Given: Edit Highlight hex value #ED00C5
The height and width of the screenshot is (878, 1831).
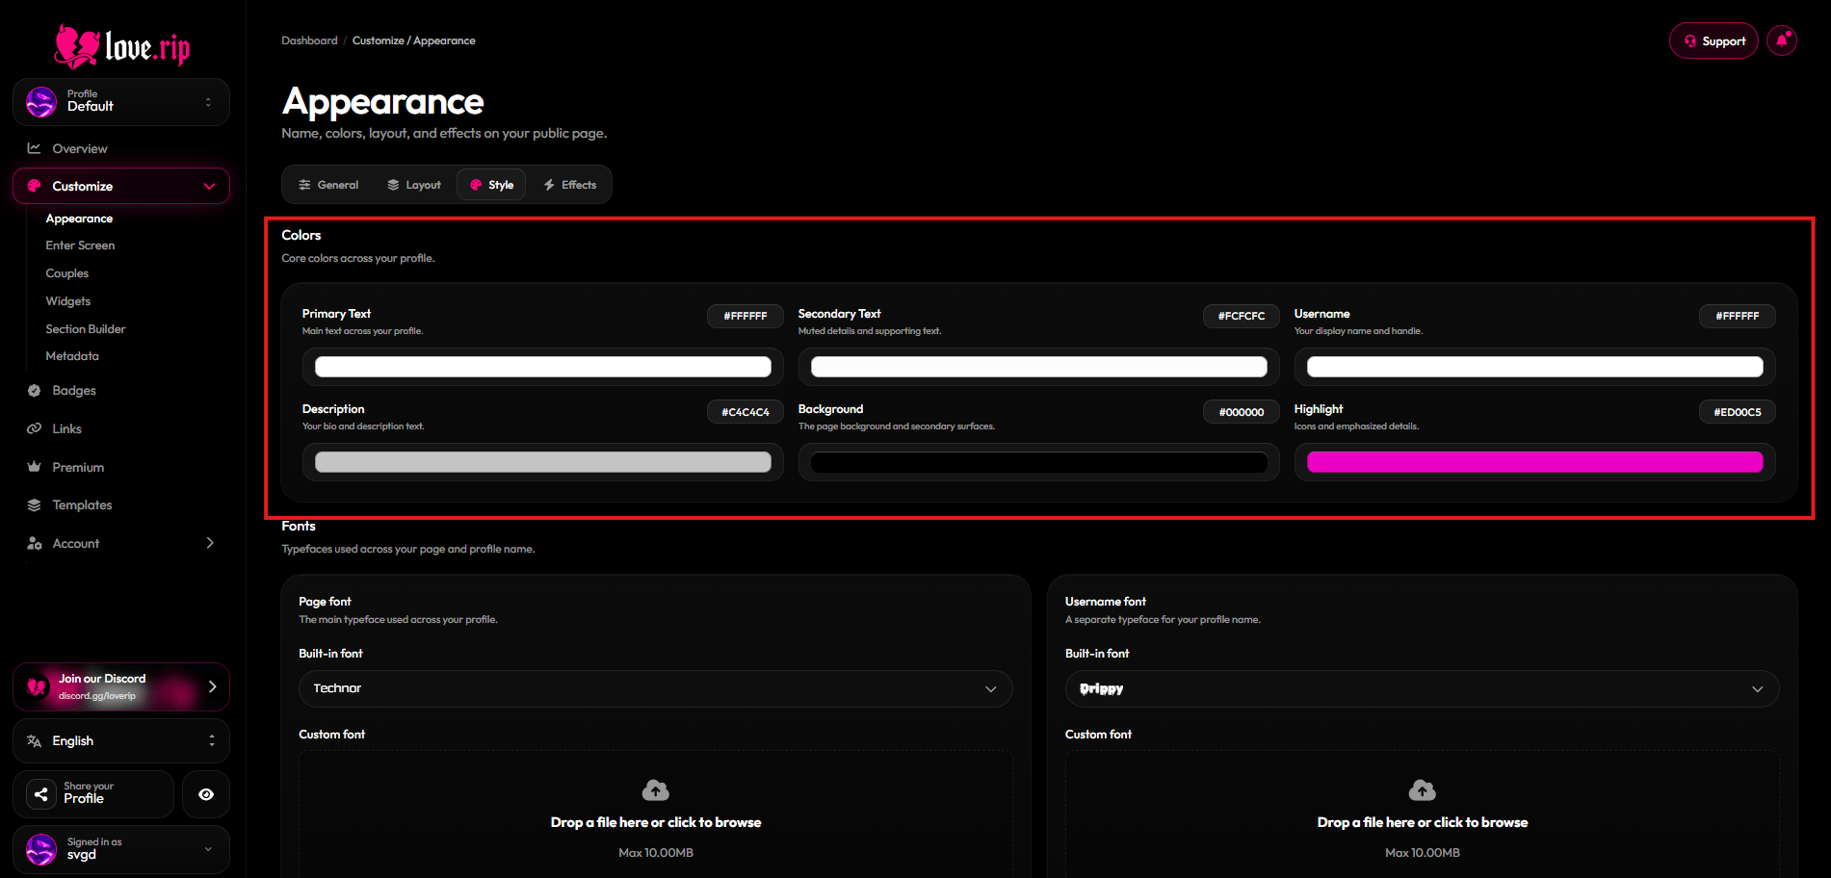Looking at the screenshot, I should pos(1738,412).
